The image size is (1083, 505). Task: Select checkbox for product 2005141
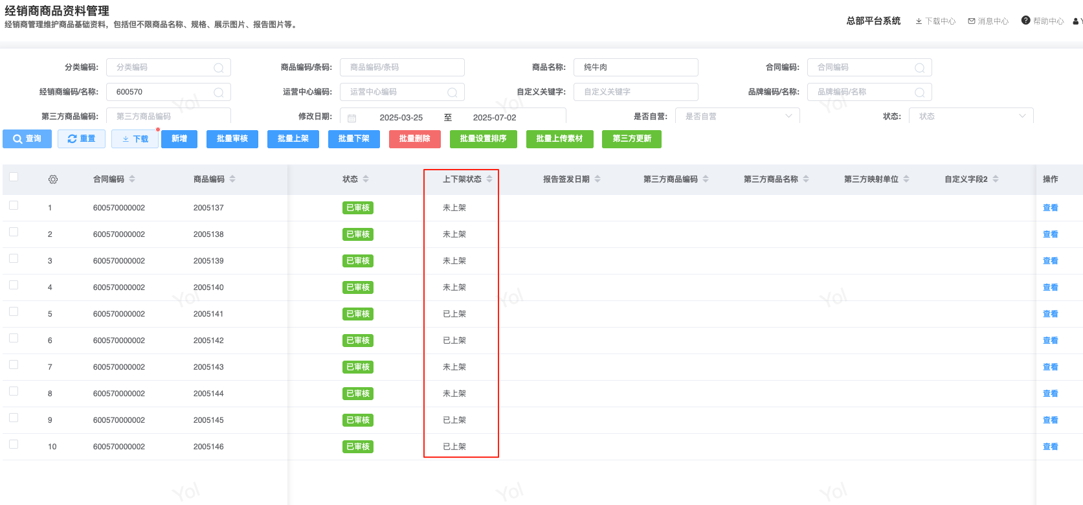click(x=14, y=312)
